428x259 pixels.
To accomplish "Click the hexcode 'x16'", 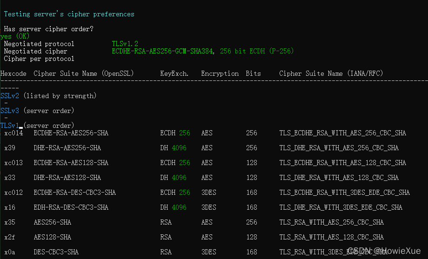I will (x=10, y=207).
